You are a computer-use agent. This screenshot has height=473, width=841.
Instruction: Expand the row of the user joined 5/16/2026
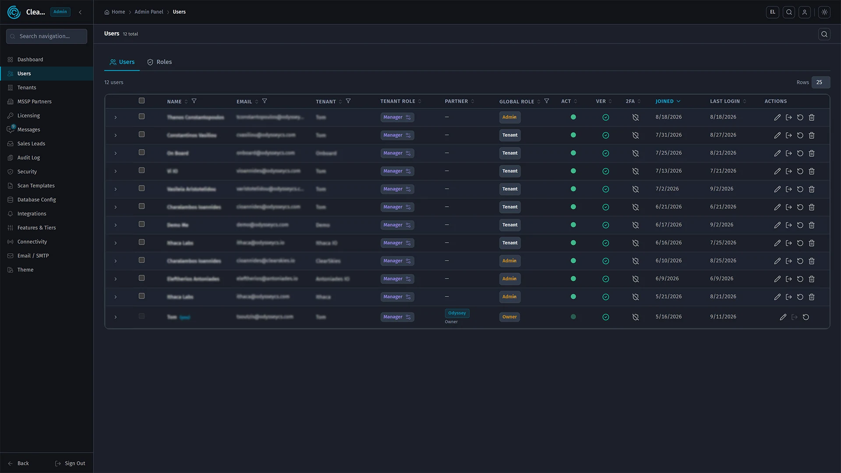point(115,317)
